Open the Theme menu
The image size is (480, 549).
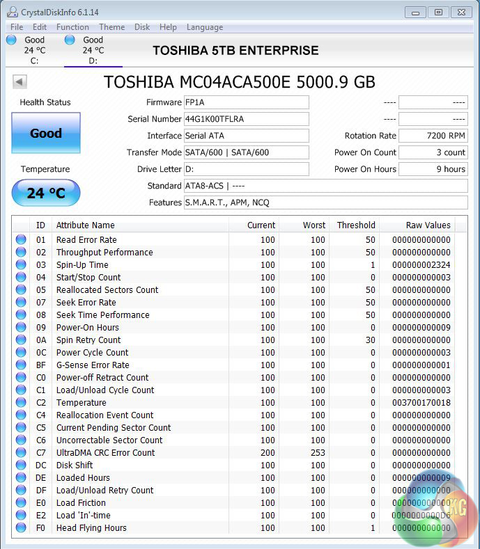pos(112,27)
